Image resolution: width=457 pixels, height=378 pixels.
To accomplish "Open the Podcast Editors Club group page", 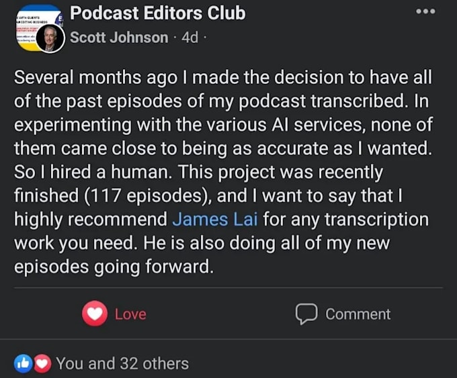I will 158,13.
